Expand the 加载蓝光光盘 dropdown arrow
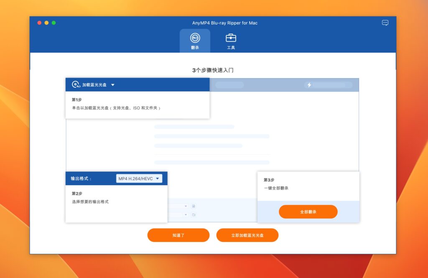The width and height of the screenshot is (428, 278). coord(112,84)
